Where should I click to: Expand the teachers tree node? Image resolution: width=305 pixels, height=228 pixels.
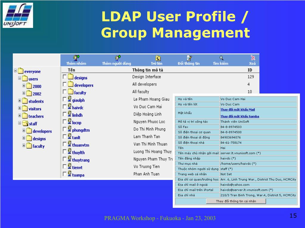(19, 115)
